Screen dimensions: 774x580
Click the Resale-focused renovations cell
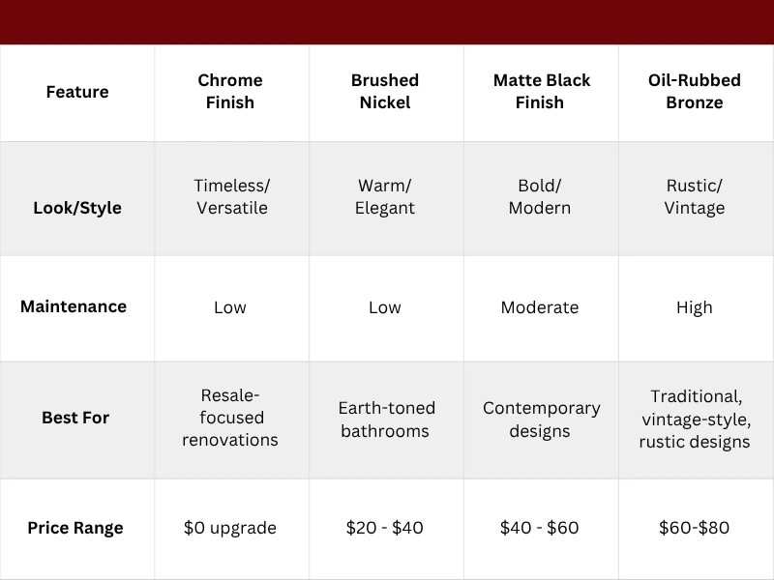pyautogui.click(x=230, y=418)
